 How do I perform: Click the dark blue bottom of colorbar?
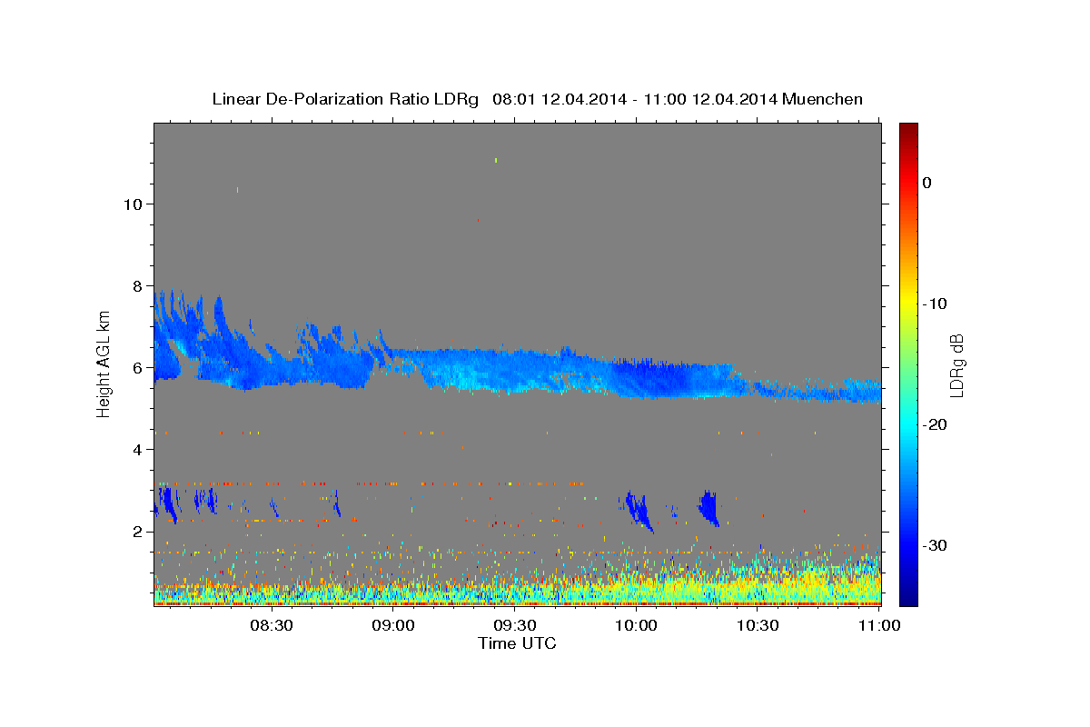[x=908, y=596]
